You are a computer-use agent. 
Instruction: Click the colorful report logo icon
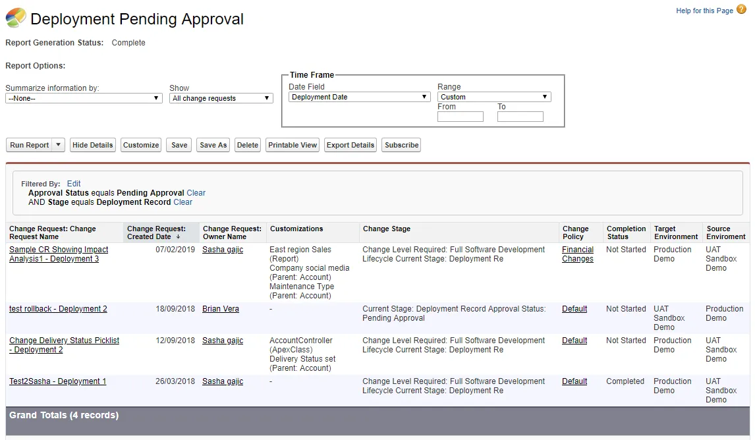[15, 18]
